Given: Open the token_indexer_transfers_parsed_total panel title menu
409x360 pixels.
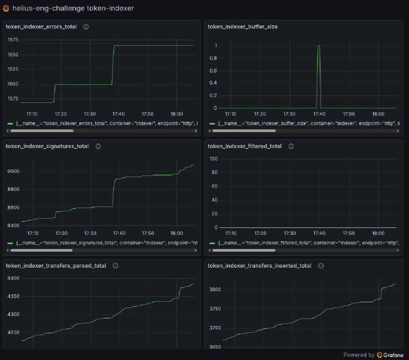Looking at the screenshot, I should click(56, 265).
